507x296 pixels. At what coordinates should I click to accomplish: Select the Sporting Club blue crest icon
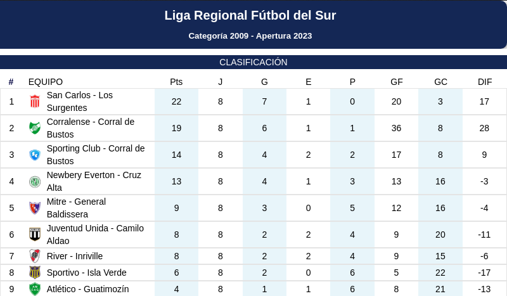35,155
